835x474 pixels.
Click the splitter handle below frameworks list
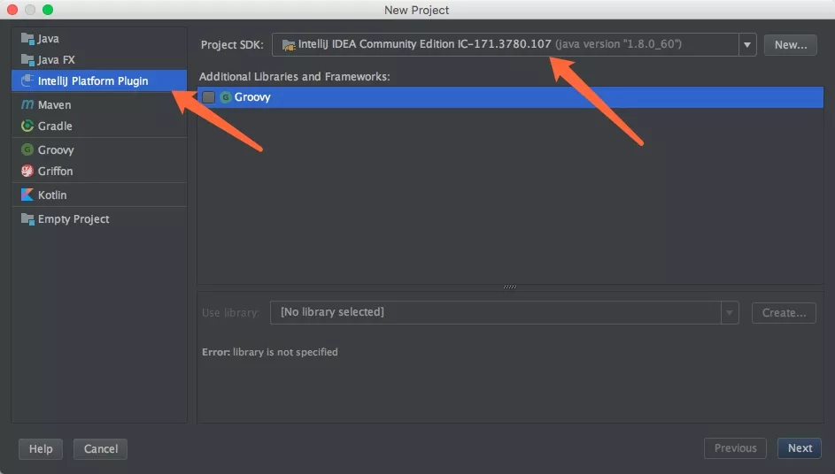pos(510,287)
